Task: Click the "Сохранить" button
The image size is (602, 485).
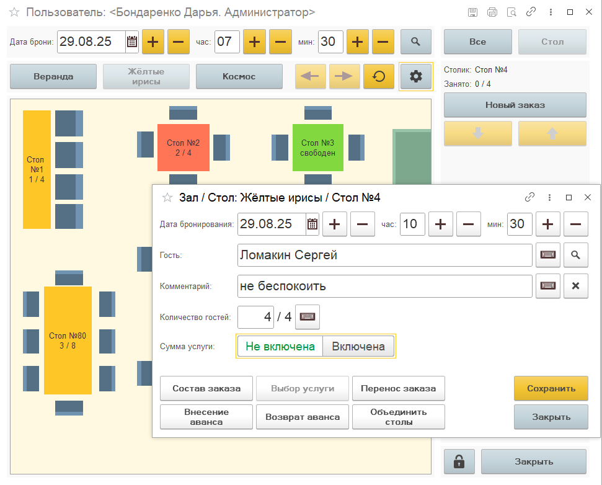Action: pyautogui.click(x=551, y=388)
